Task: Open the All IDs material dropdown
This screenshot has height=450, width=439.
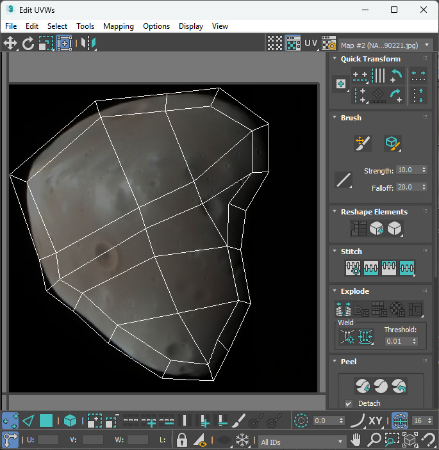Action: 301,442
